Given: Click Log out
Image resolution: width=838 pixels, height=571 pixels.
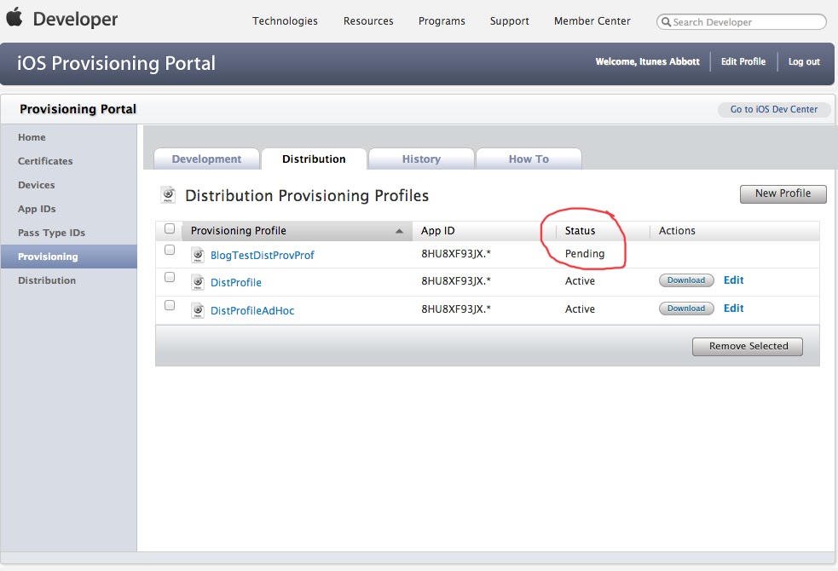Looking at the screenshot, I should pos(804,61).
